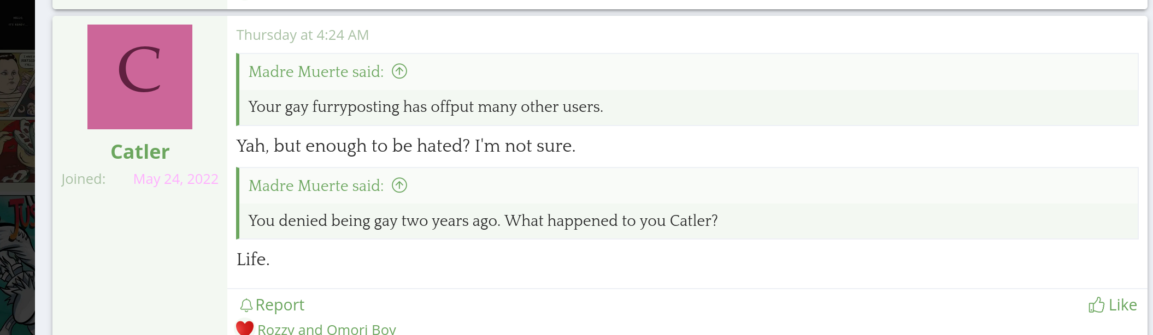This screenshot has width=1153, height=335.
Task: Expand the 'You denied being gay' quoted text
Action: (483, 220)
